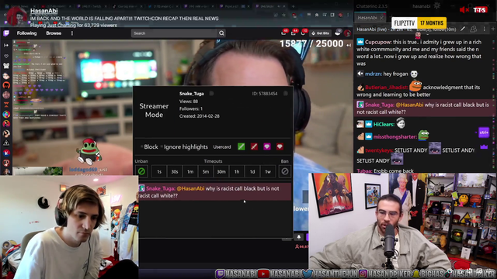497x279 pixels.
Task: Click the HasanAbi channel avatar image
Action: tap(17, 16)
